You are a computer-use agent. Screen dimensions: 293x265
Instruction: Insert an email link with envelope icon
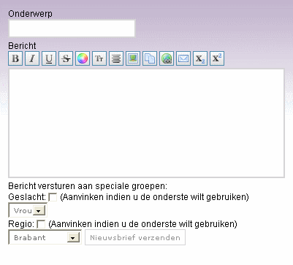tap(183, 58)
